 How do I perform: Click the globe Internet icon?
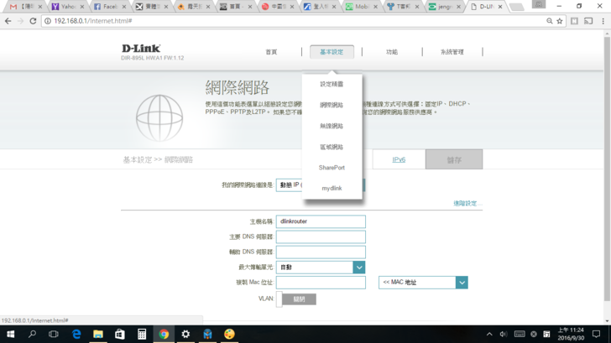coord(159,117)
